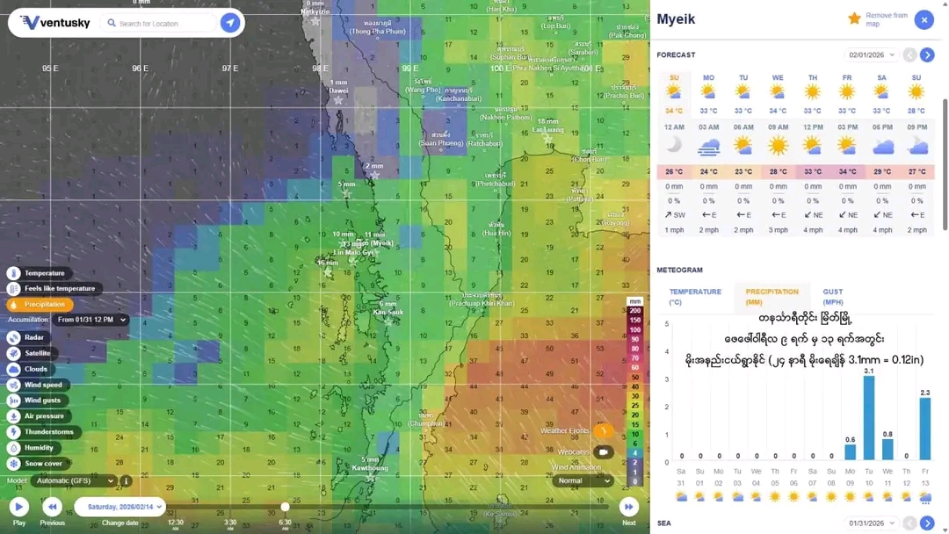Open Accumulation From 01/31 12 PM dropdown
This screenshot has height=534, width=949.
coord(91,320)
